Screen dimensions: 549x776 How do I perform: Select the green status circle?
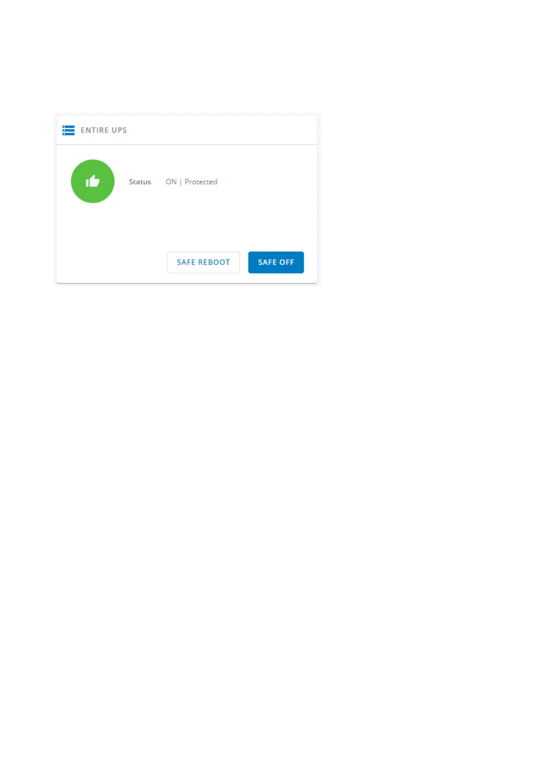tap(93, 181)
